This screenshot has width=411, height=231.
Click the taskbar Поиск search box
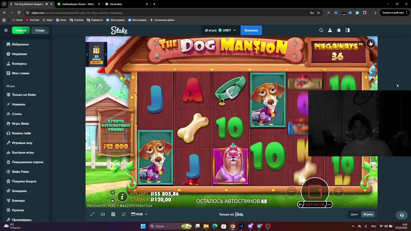click(x=170, y=226)
